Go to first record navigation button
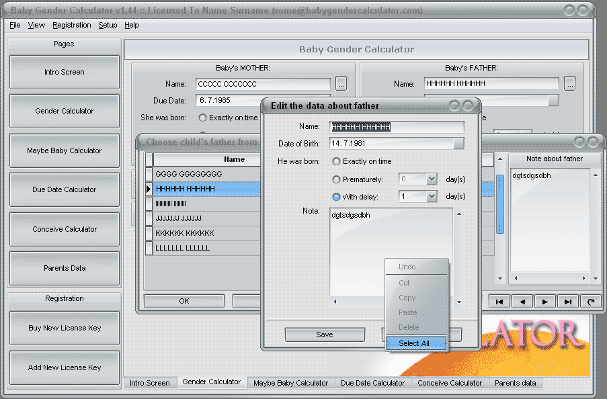 [499, 302]
